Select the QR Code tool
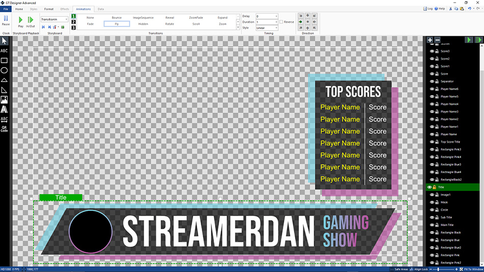 click(4, 129)
